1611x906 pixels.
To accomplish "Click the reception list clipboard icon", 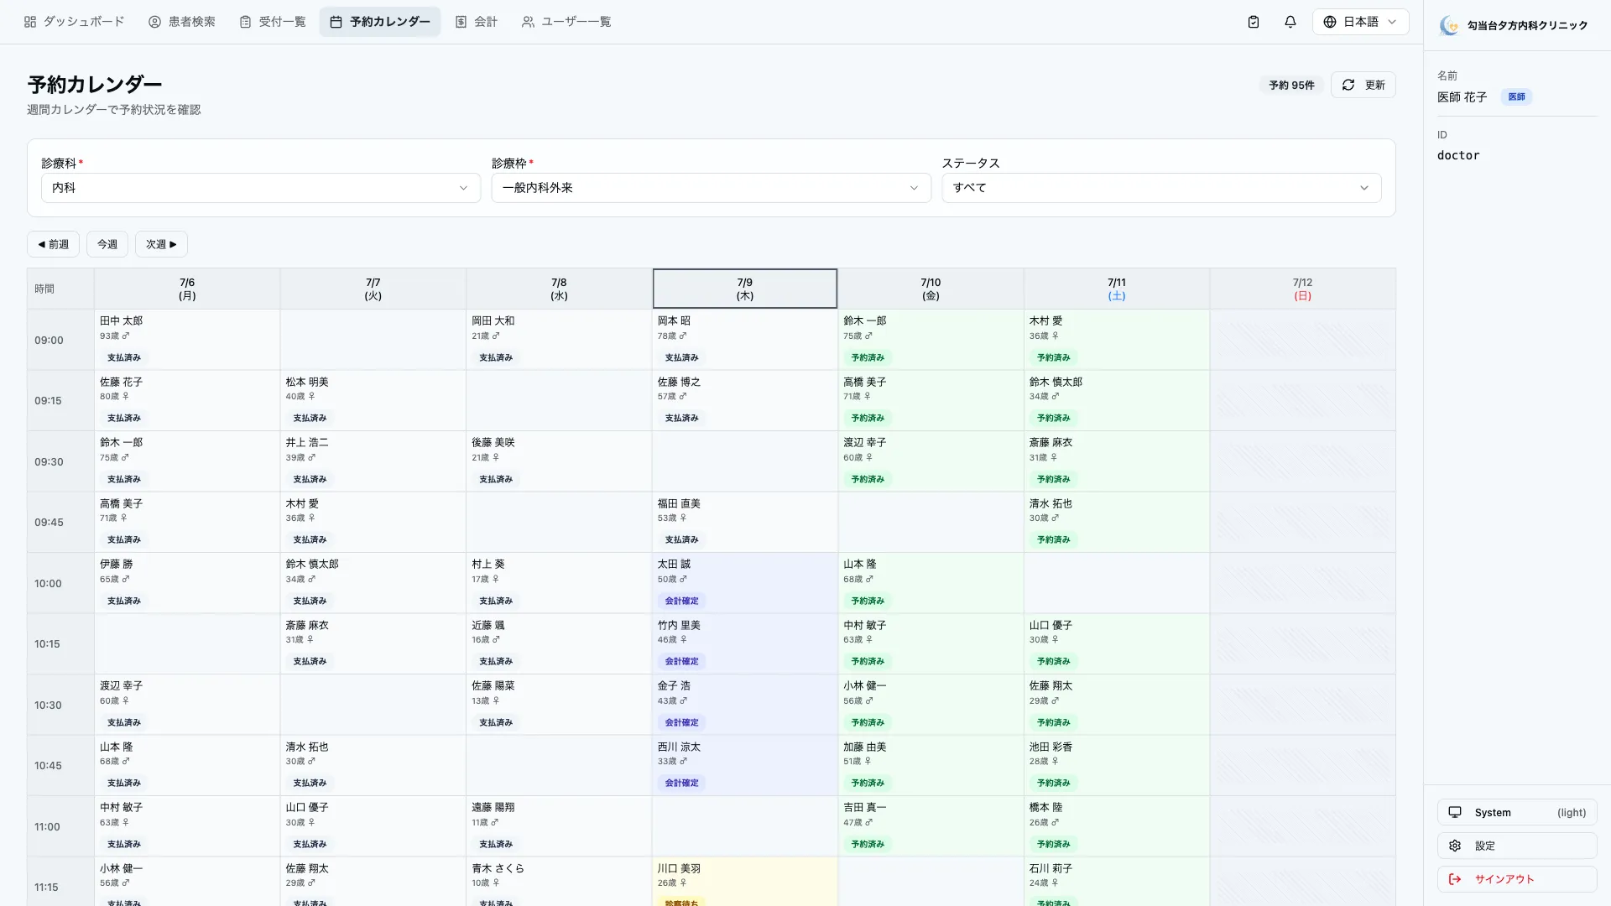I will 245,22.
